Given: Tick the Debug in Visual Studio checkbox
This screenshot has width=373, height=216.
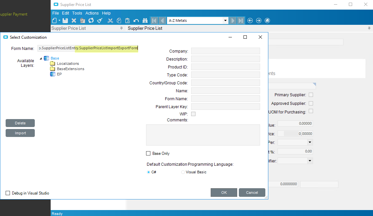Looking at the screenshot, I should point(8,193).
